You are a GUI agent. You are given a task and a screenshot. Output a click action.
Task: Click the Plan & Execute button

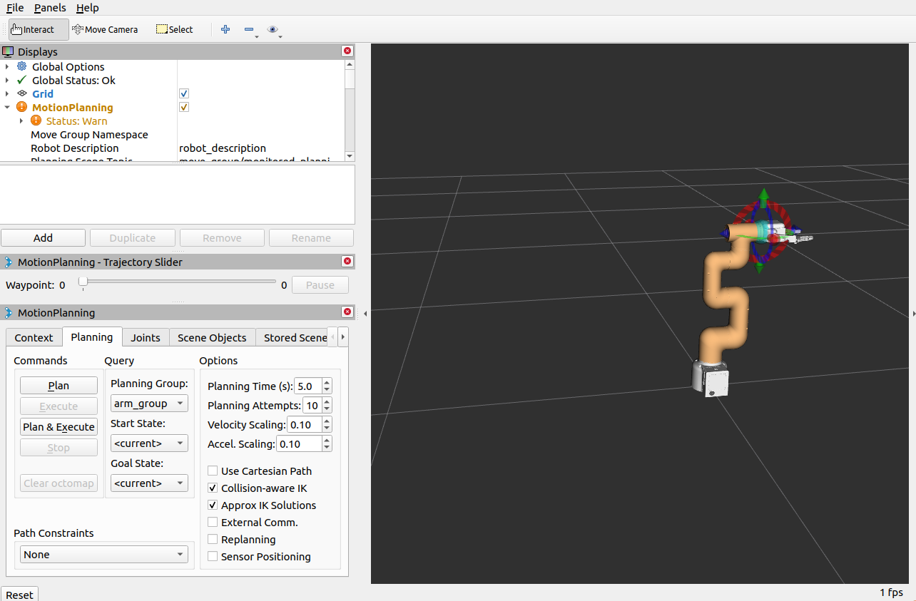[x=58, y=427]
